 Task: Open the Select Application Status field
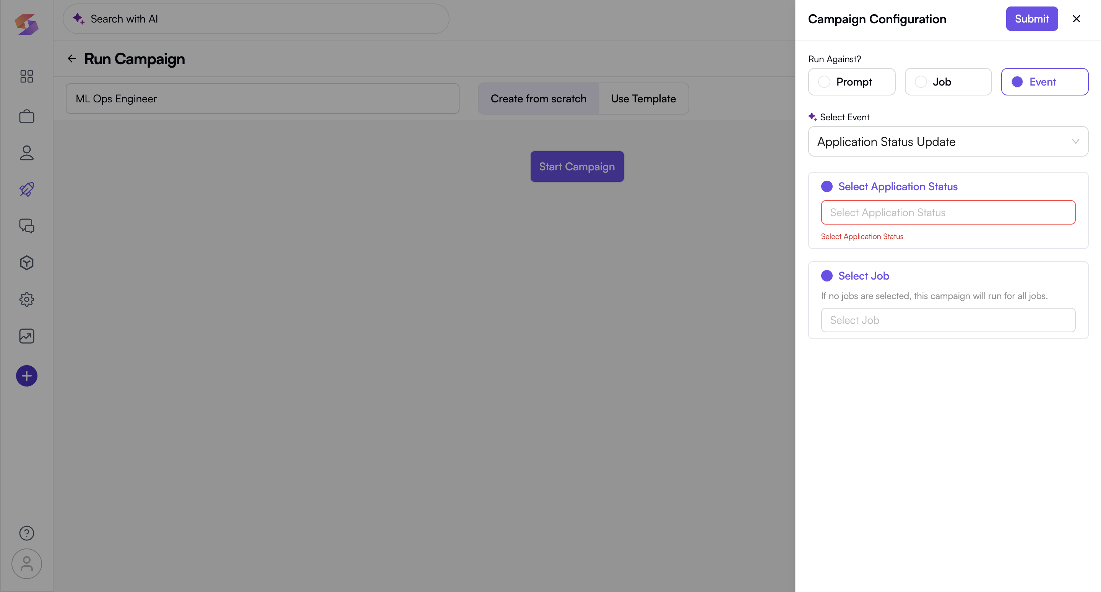pos(948,212)
